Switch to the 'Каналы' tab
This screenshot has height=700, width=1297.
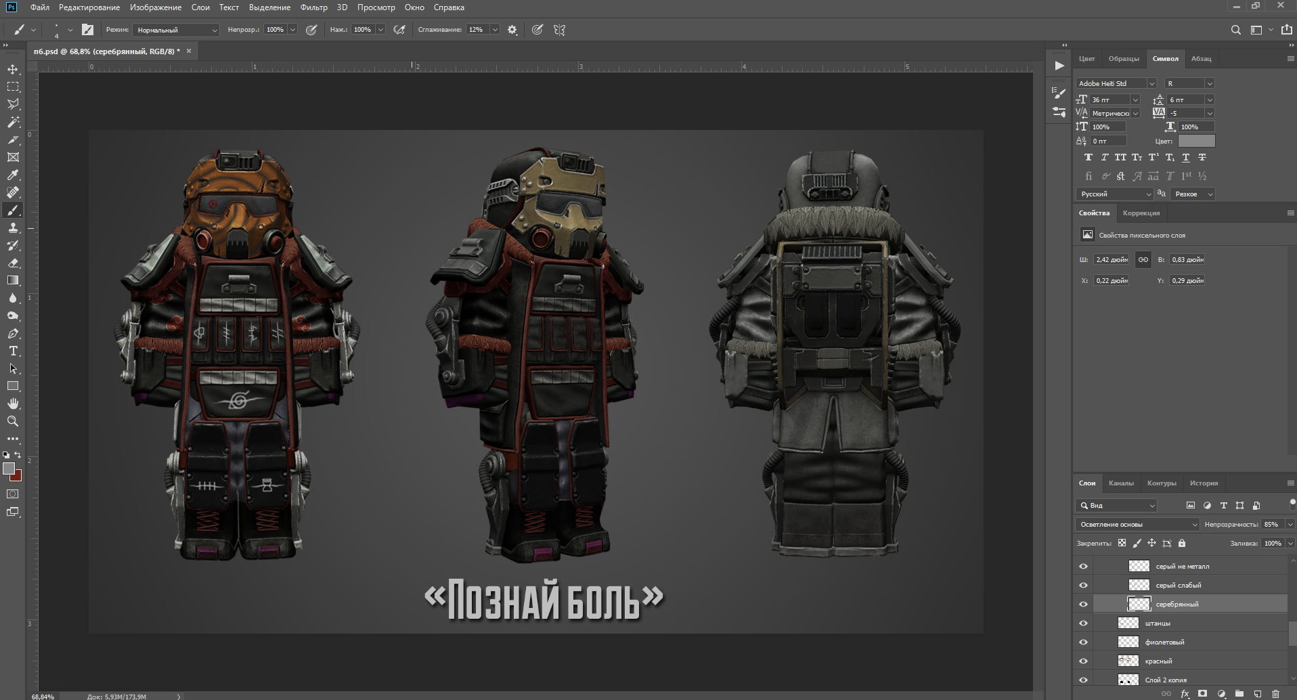click(1121, 483)
